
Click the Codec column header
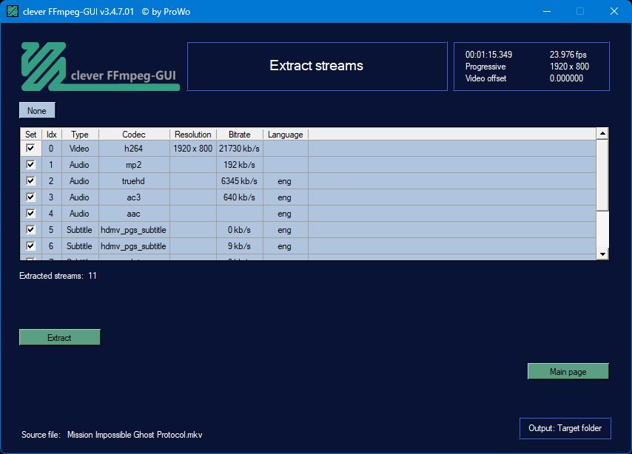click(x=134, y=134)
